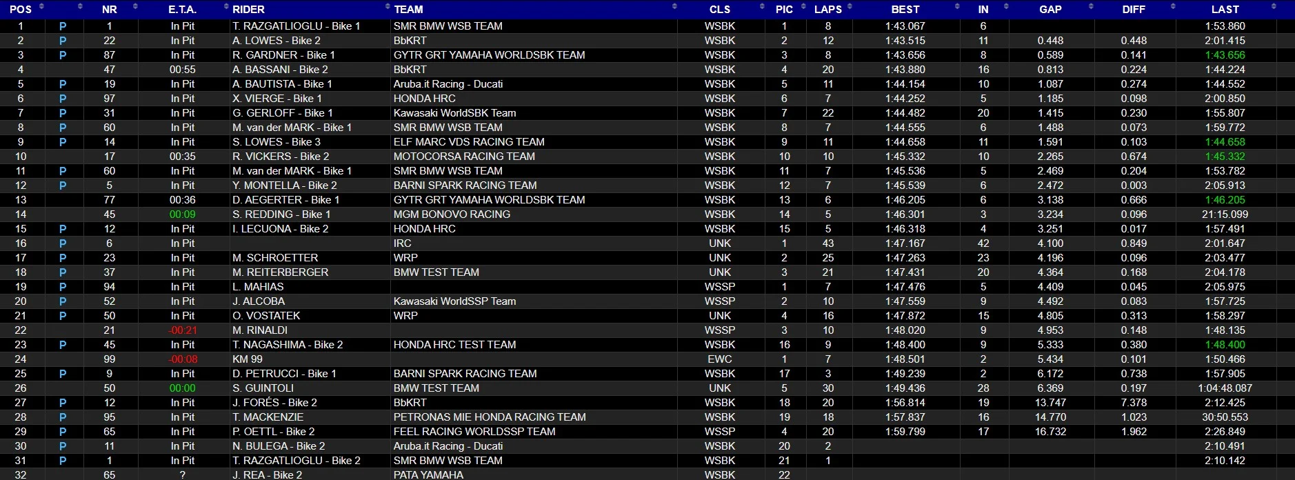Click red E.T.A. value -00:21
1295x480 pixels.
click(x=183, y=330)
